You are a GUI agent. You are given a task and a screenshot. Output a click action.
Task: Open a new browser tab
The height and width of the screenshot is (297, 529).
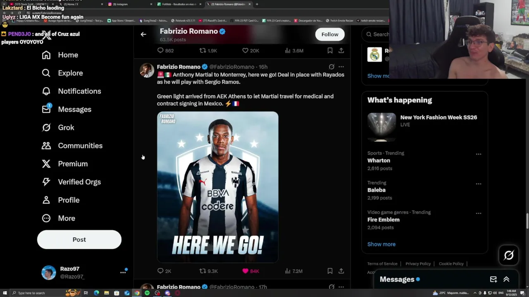click(257, 4)
